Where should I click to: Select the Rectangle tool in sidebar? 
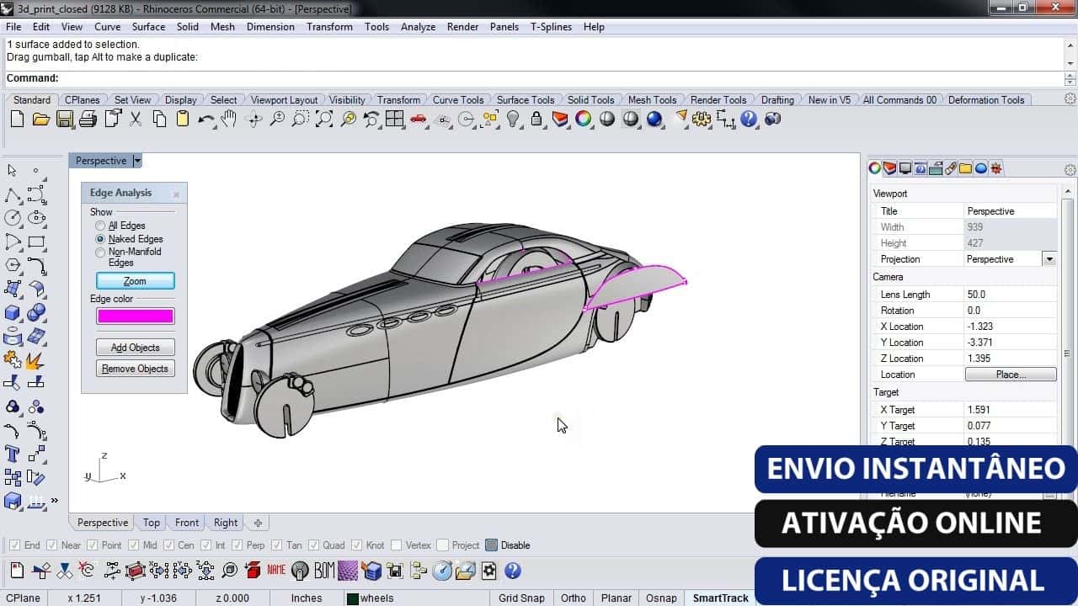pyautogui.click(x=36, y=242)
